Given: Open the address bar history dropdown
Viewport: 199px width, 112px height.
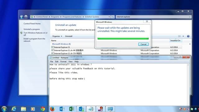Looking at the screenshot, I should click(x=109, y=17).
